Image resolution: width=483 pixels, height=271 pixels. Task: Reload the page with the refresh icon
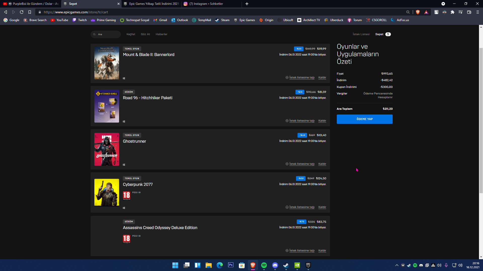tap(22, 12)
